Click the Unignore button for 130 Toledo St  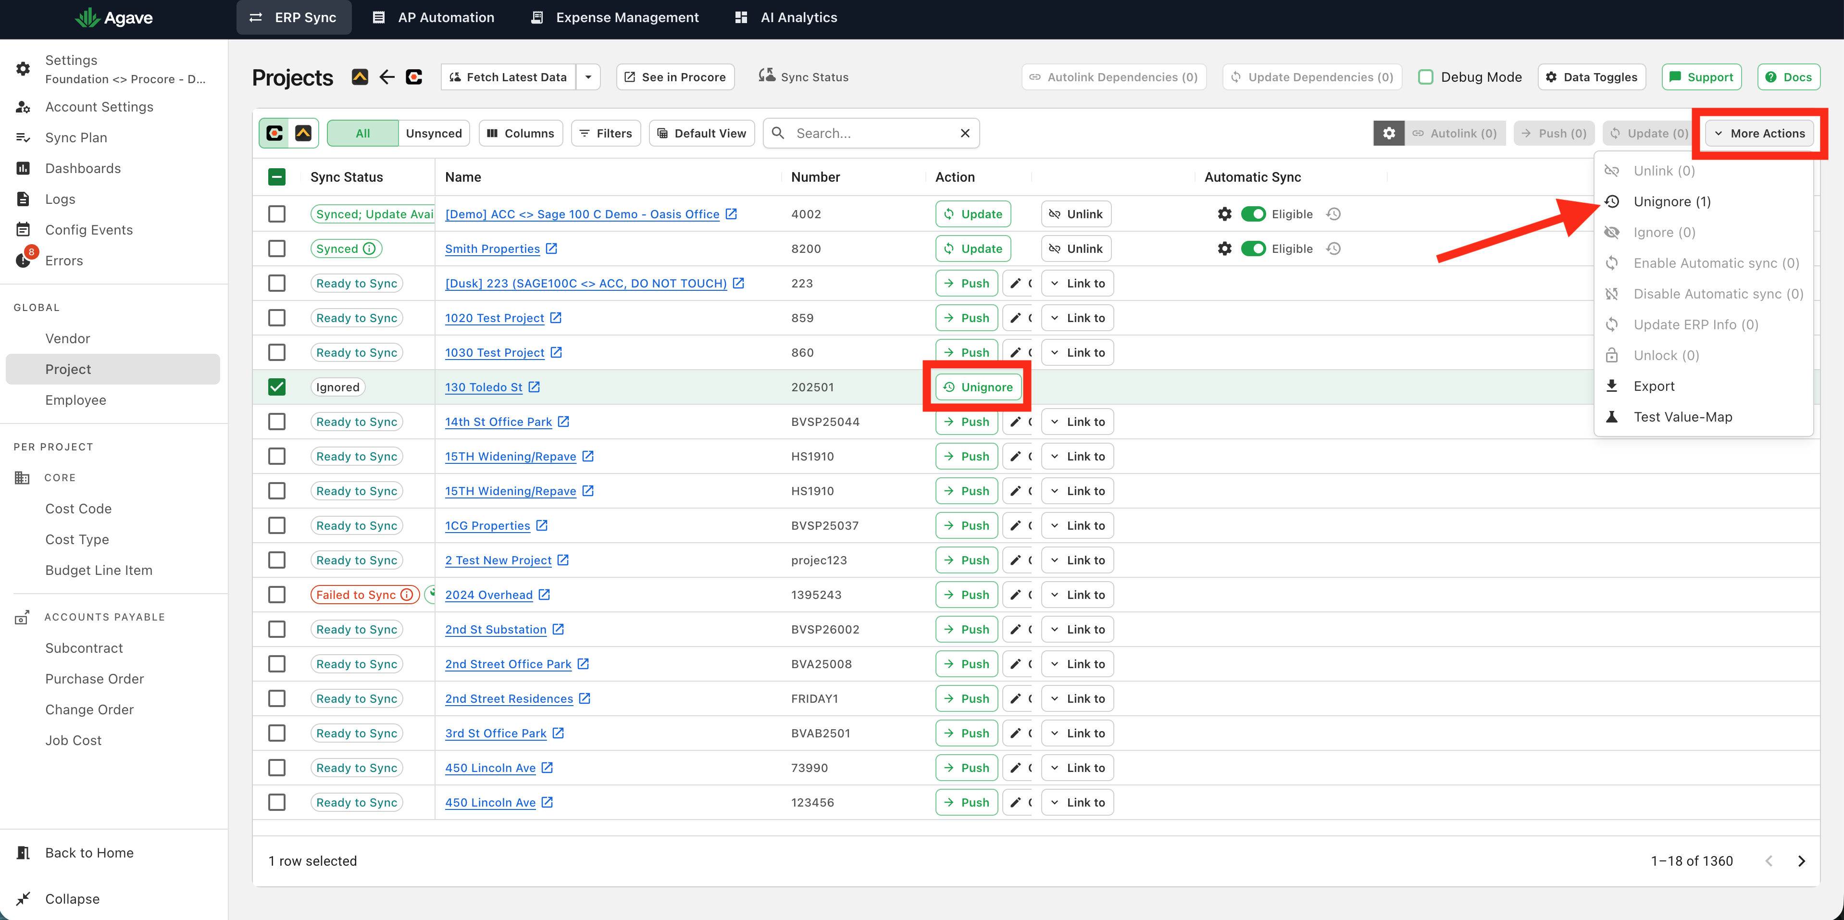pos(978,386)
